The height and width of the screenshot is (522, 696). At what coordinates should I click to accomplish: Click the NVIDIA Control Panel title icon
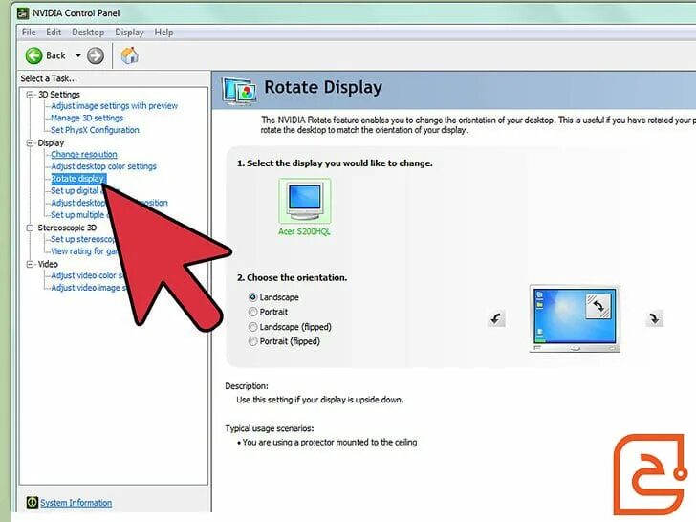pyautogui.click(x=23, y=13)
